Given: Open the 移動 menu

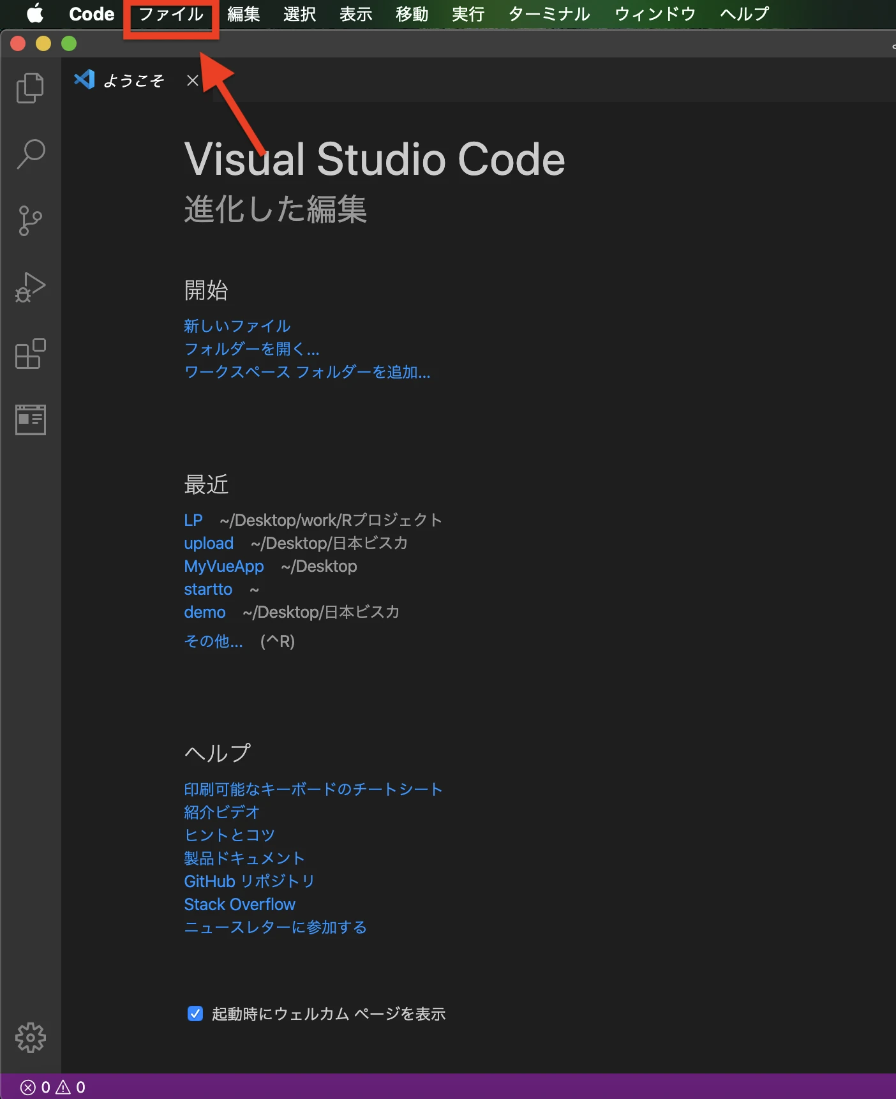Looking at the screenshot, I should click(412, 14).
